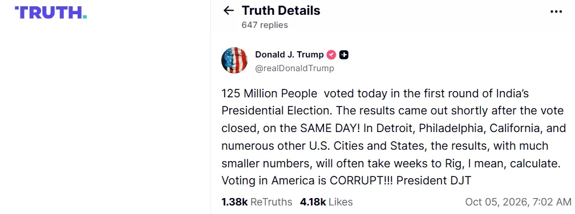Click the black plus badge beside the name
This screenshot has height=214, width=575.
[x=343, y=55]
